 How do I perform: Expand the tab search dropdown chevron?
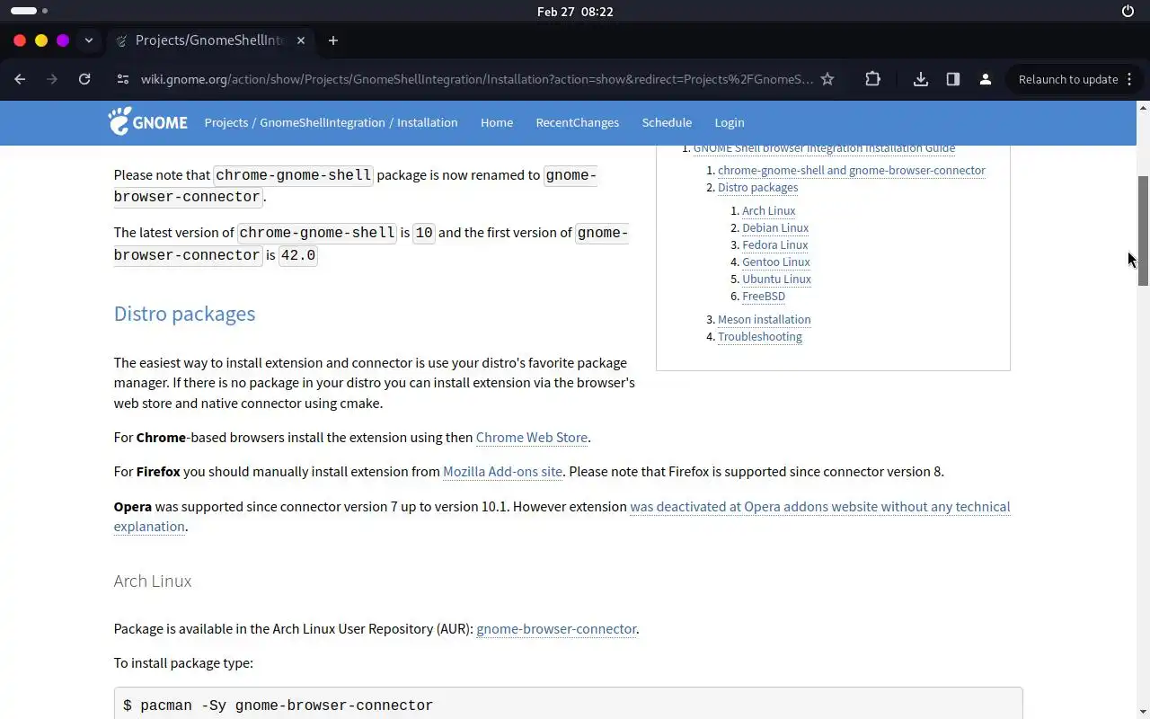coord(89,40)
